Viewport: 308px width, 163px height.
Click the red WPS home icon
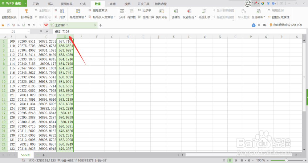pos(46,25)
